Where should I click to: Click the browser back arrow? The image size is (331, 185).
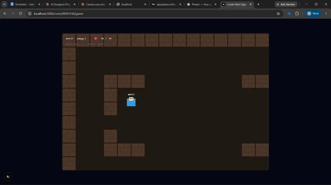[5, 14]
